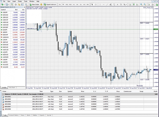Screen dimensions: 159x117
Task: Close the Terminal panel with its X
Action: [x=1, y=91]
